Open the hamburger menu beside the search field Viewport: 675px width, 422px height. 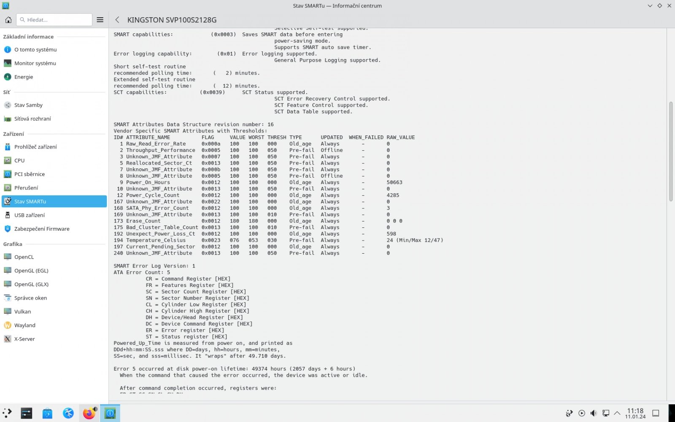pos(100,20)
